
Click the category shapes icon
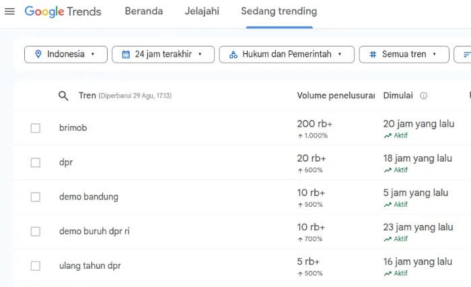pos(233,55)
